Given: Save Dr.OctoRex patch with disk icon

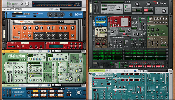Looking at the screenshot, I should (63, 89).
